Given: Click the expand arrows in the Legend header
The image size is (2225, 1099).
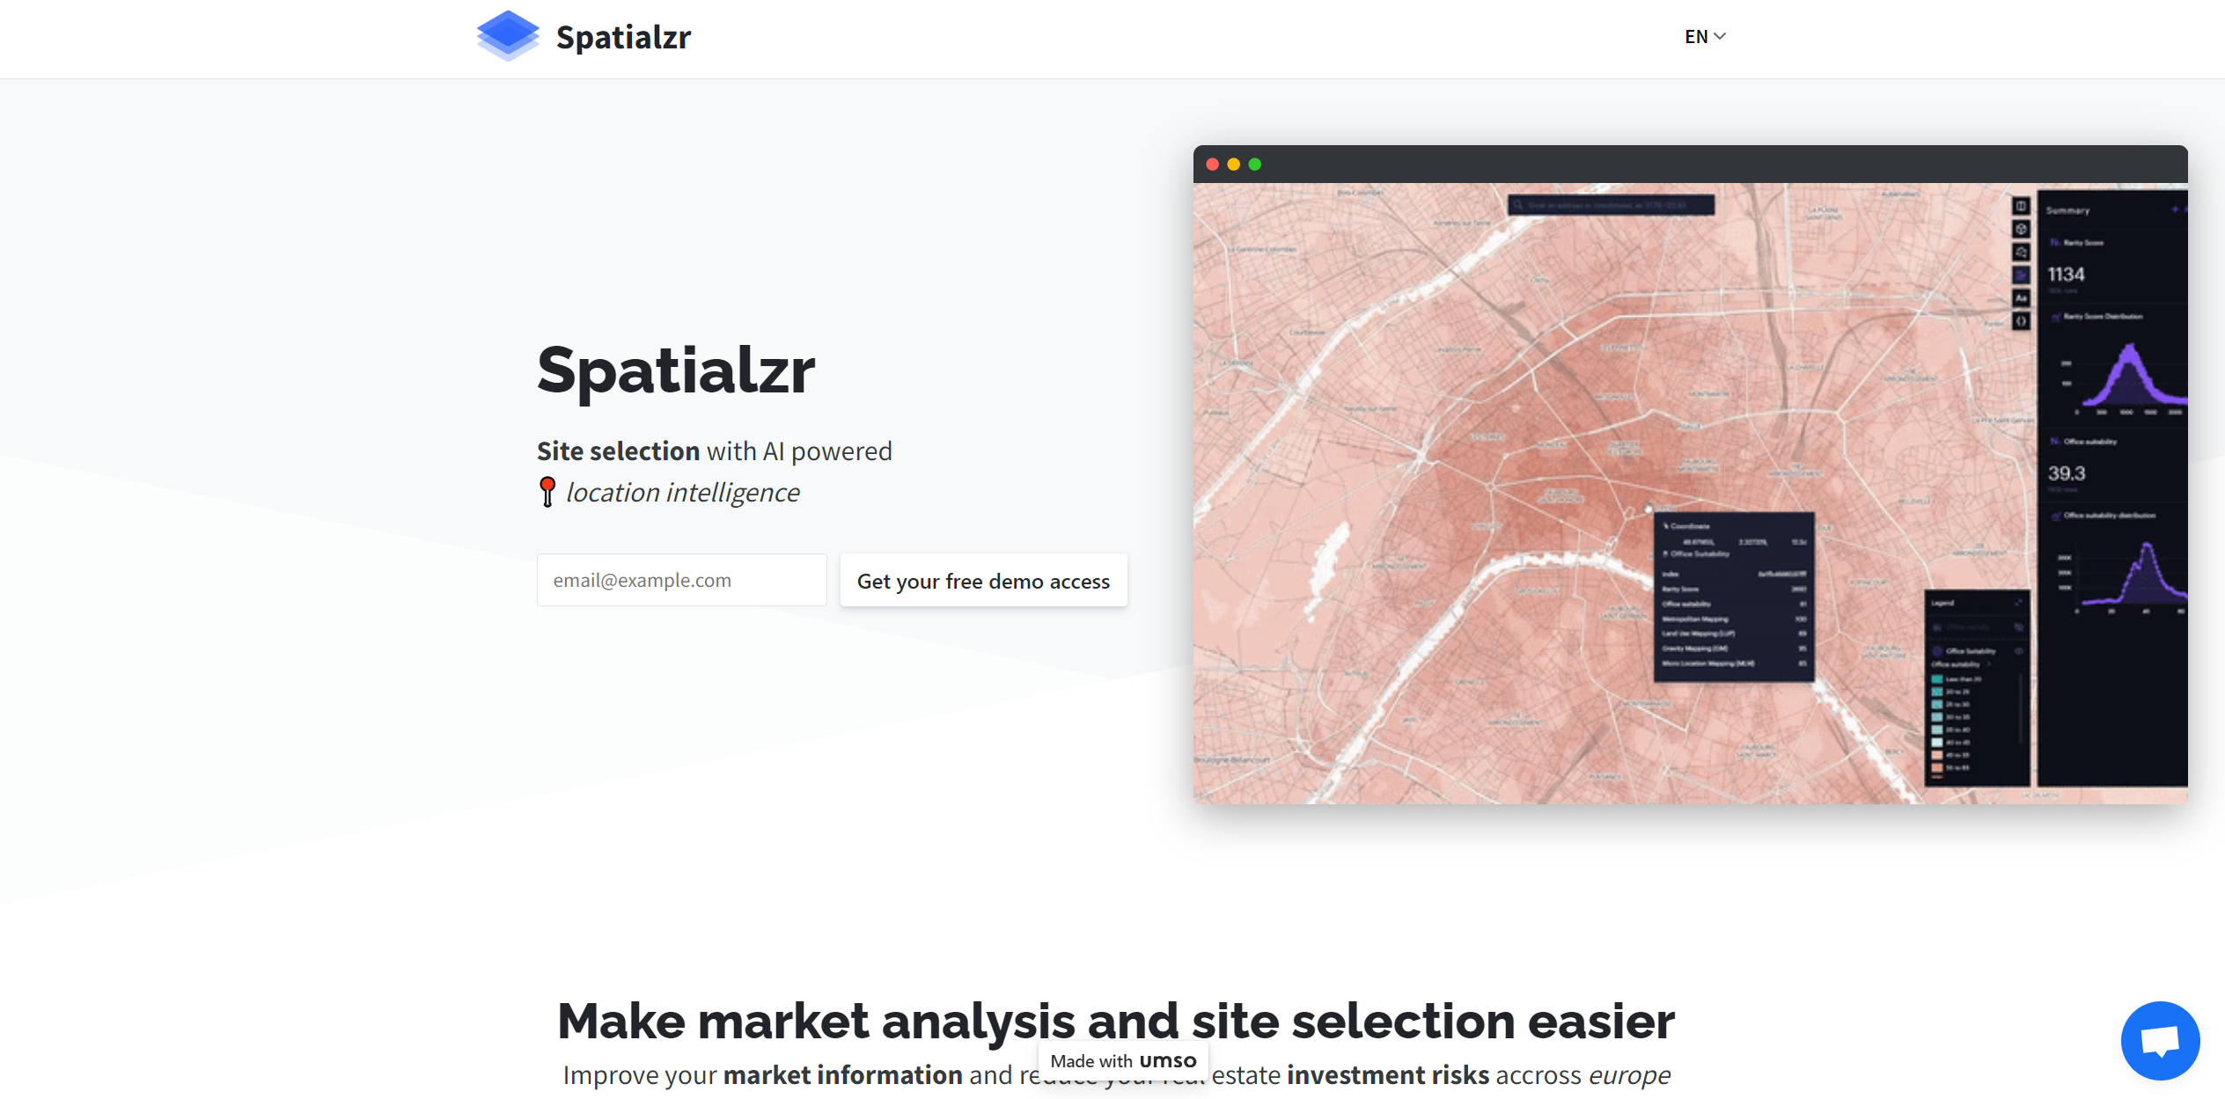Looking at the screenshot, I should pyautogui.click(x=2018, y=603).
